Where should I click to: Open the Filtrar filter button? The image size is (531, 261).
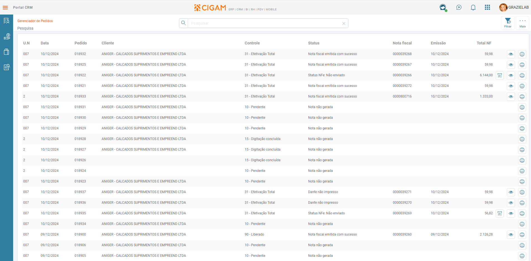click(x=508, y=23)
